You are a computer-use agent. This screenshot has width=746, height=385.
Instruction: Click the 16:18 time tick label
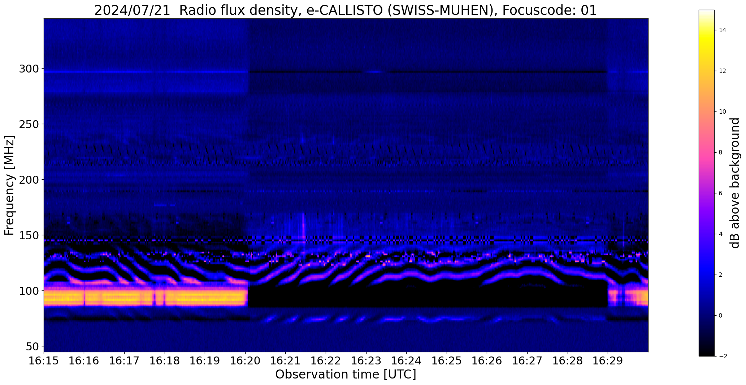tap(165, 361)
